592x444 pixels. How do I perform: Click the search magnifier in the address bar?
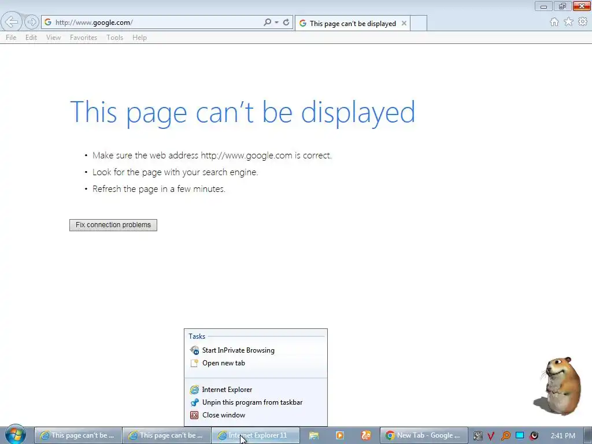[x=267, y=23]
